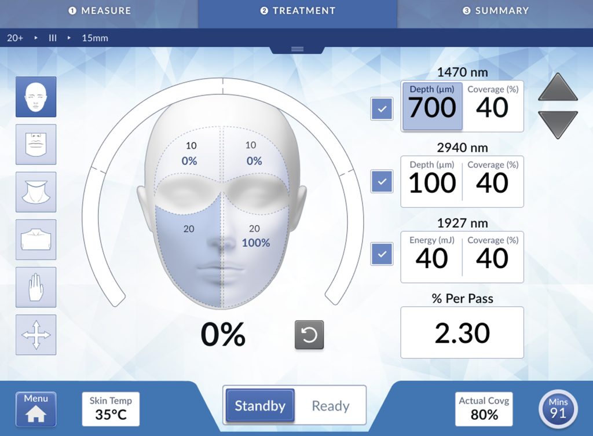Edit the 2.30 % Per Pass value
Viewport: 593px width, 436px height.
coord(462,333)
